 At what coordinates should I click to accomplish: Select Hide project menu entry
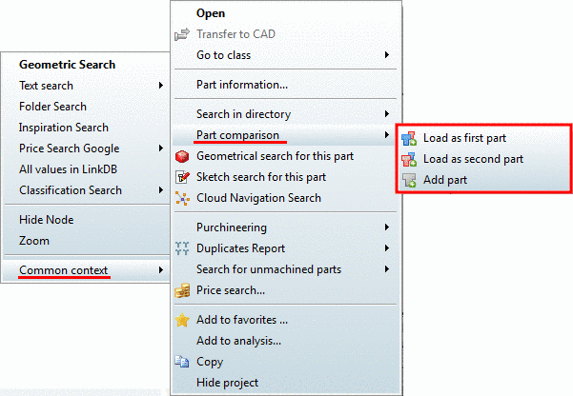pos(227,383)
